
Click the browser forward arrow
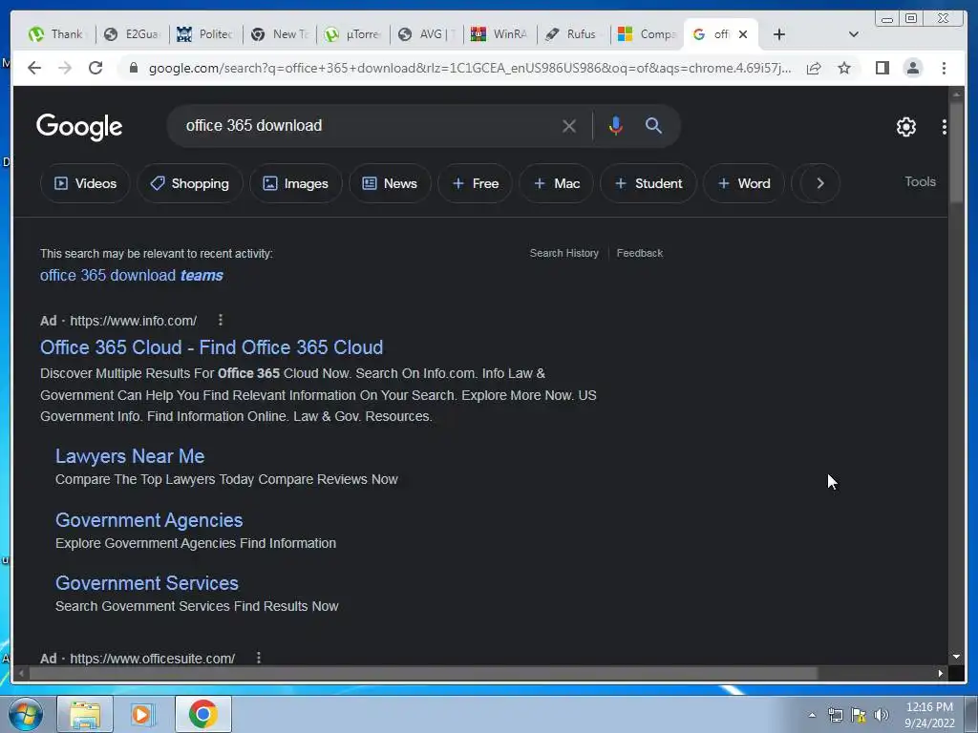coord(65,68)
